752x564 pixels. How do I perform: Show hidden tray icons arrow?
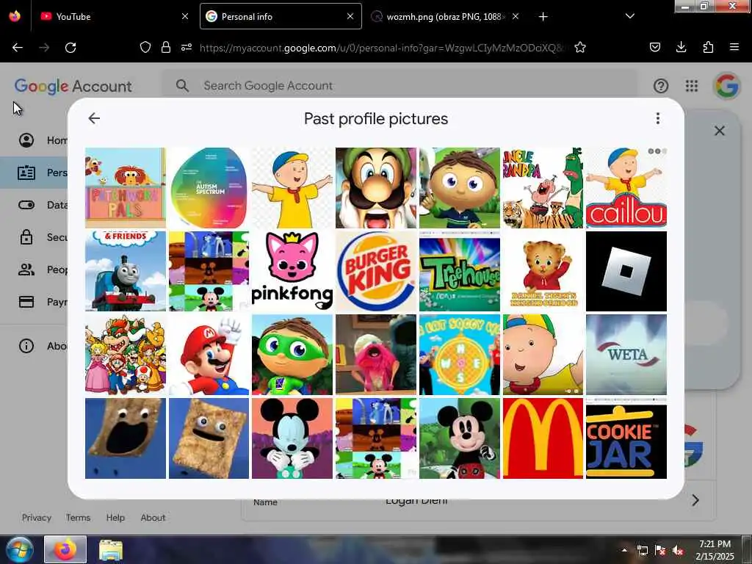pos(624,551)
